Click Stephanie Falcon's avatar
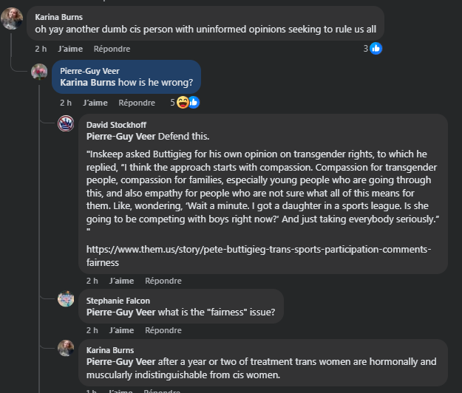Viewport: 462px width, 393px height. 66,299
